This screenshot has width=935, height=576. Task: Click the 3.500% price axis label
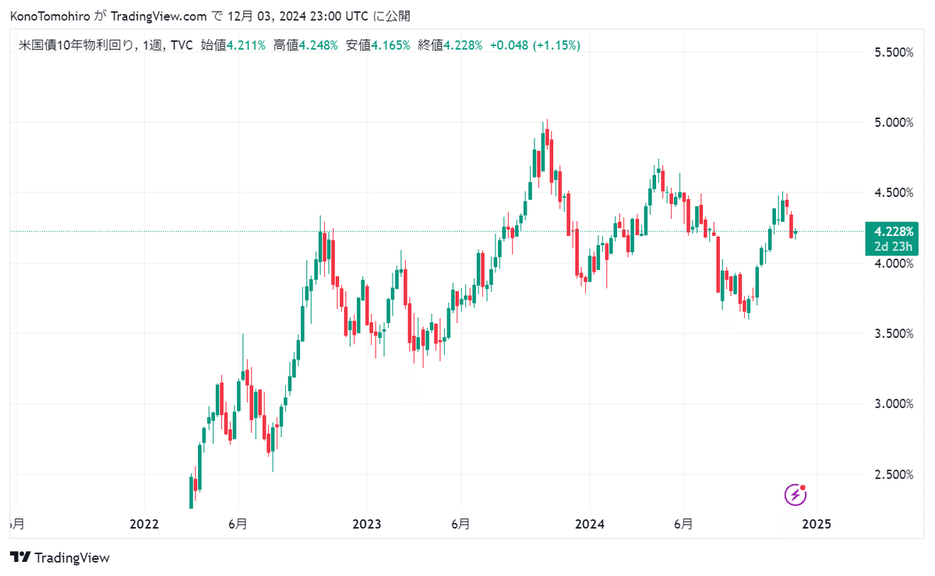point(894,333)
